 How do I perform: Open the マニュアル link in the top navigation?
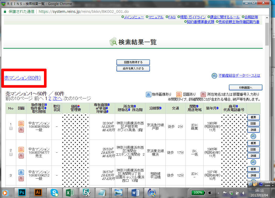tap(156, 17)
